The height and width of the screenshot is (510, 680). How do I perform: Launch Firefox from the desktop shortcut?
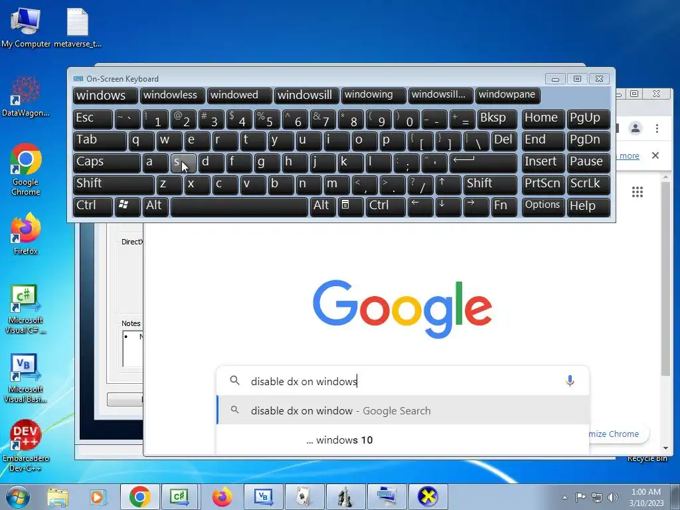[x=26, y=234]
